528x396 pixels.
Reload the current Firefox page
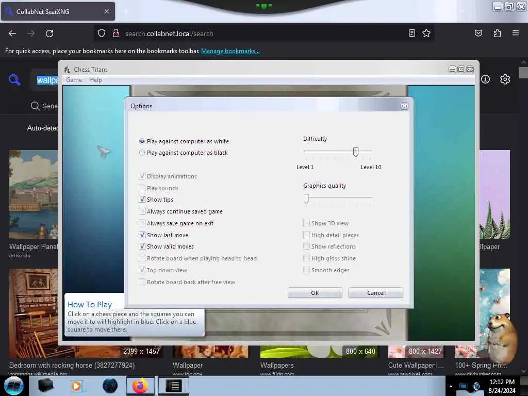coord(49,34)
